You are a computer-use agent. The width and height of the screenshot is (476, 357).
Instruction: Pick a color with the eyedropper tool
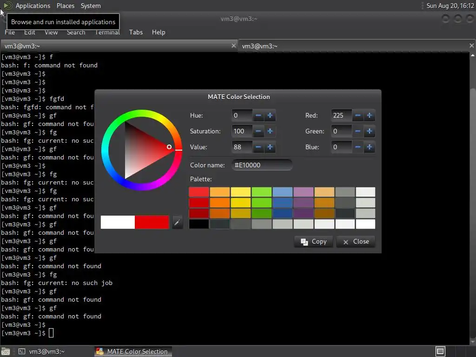pos(177,223)
